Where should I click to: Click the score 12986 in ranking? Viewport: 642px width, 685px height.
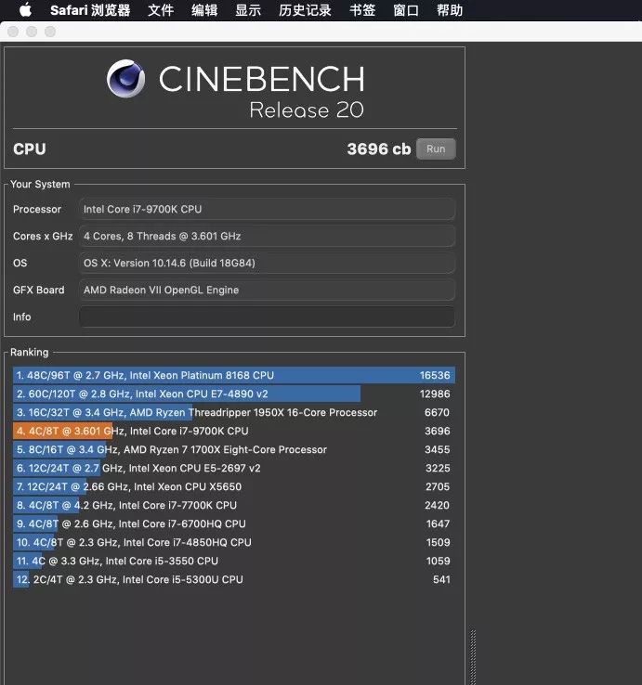tap(435, 394)
